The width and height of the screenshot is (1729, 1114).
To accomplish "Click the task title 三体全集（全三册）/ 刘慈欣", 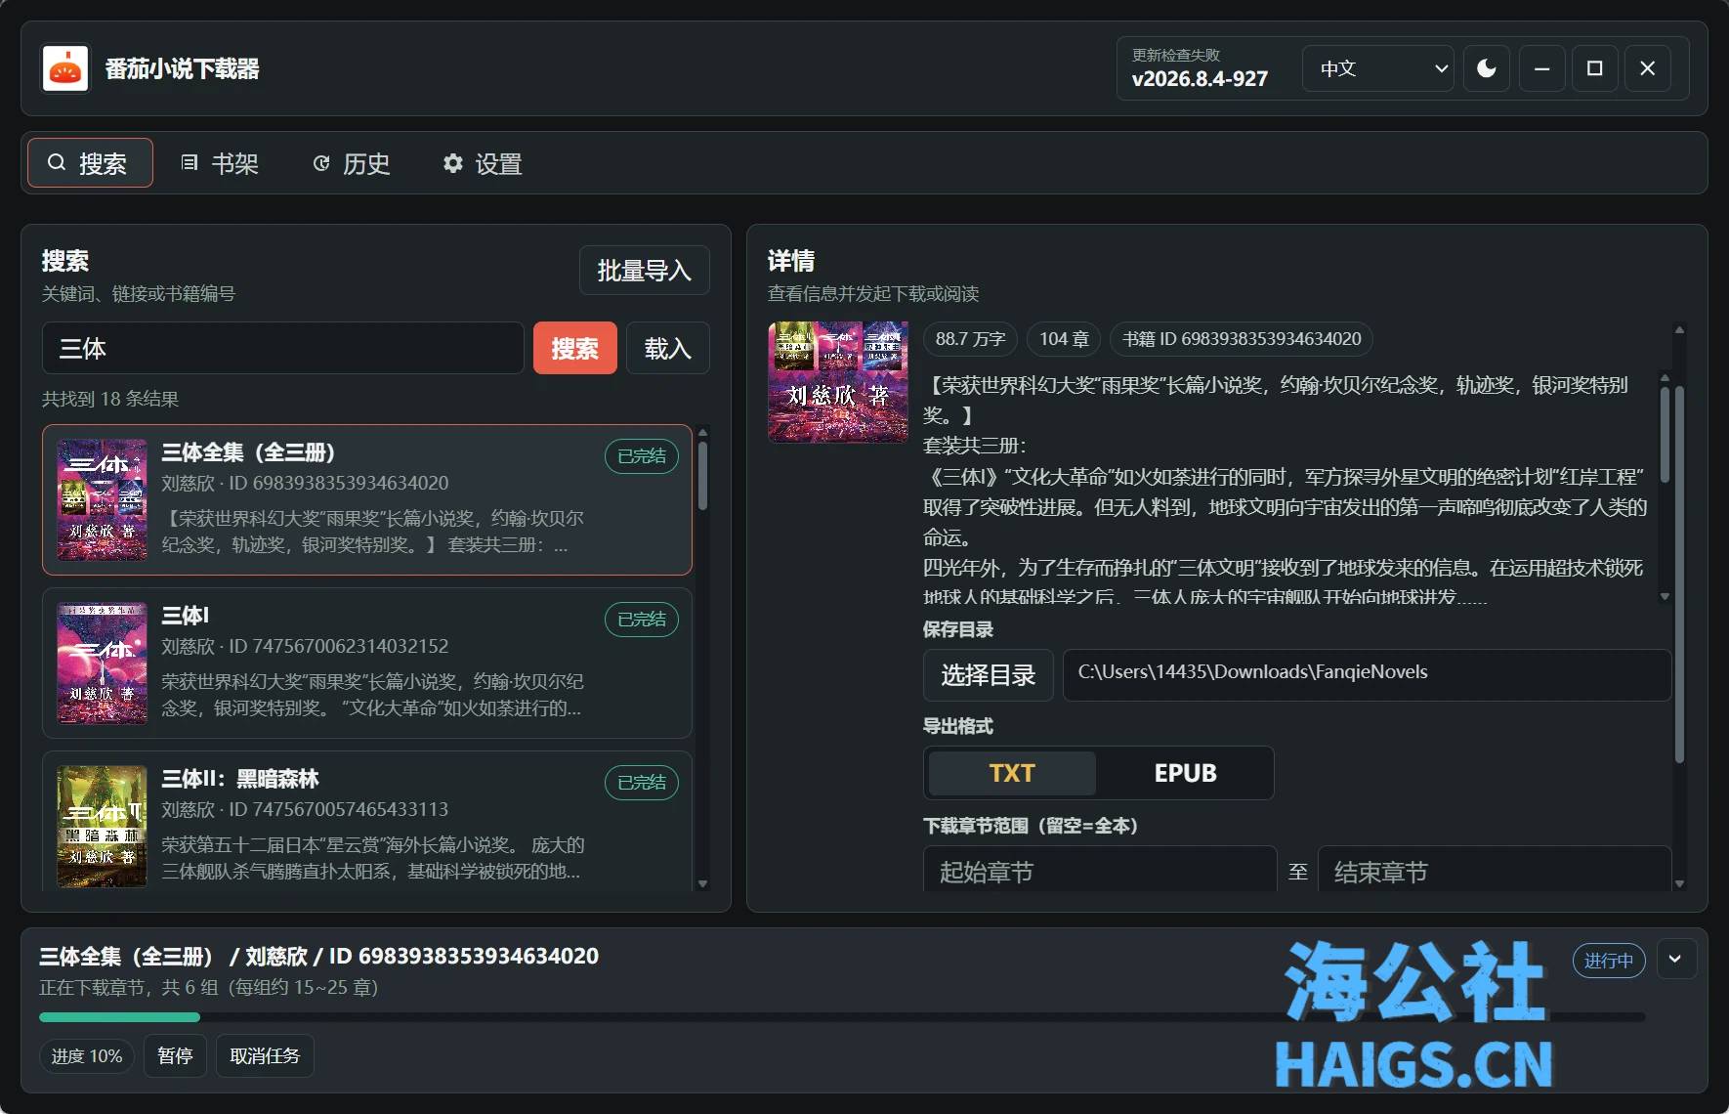I will pyautogui.click(x=318, y=956).
